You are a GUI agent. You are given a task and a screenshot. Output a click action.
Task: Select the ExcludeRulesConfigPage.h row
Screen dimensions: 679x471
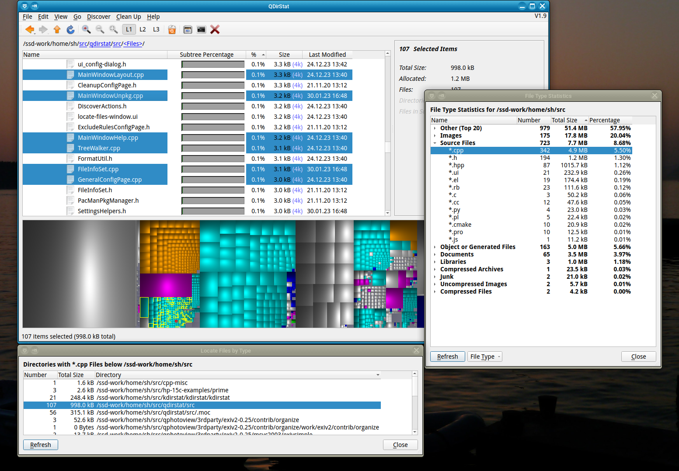187,127
